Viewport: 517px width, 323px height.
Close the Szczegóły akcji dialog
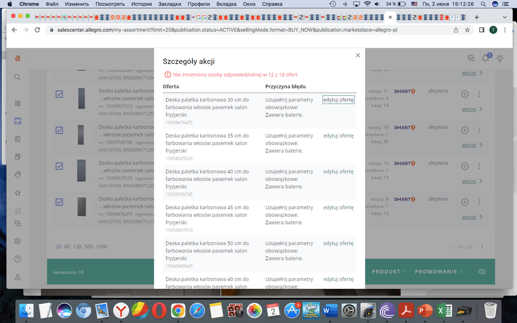coord(357,55)
